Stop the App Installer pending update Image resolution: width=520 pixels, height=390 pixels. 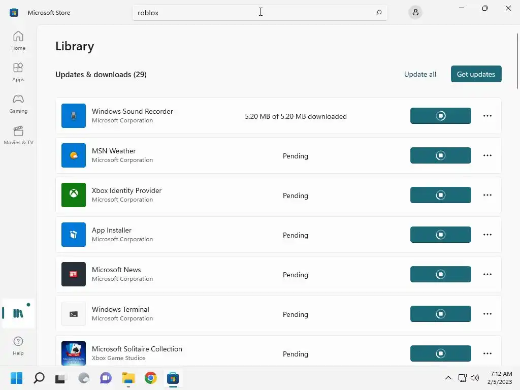440,235
